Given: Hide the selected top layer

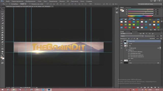Looking at the screenshot, I should pyautogui.click(x=121, y=41).
